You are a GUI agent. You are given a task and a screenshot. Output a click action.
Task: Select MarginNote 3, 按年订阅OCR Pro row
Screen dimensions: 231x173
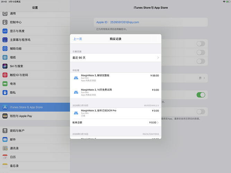(x=115, y=113)
